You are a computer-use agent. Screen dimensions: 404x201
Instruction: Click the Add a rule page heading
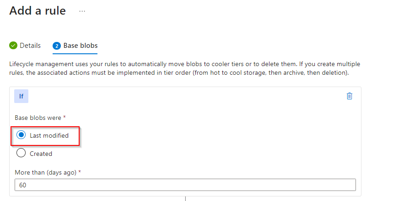38,10
